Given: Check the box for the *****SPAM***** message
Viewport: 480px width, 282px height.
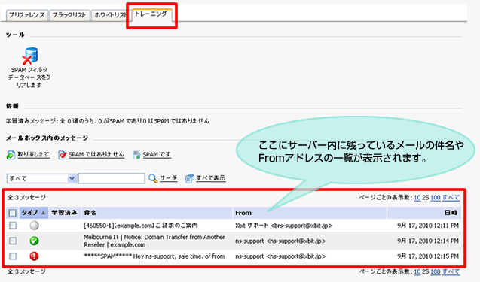Looking at the screenshot, I should [13, 256].
